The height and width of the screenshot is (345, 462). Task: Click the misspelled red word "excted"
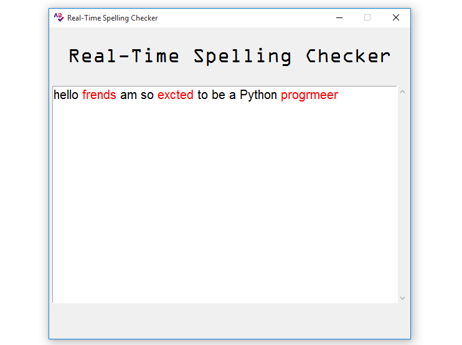pyautogui.click(x=175, y=95)
